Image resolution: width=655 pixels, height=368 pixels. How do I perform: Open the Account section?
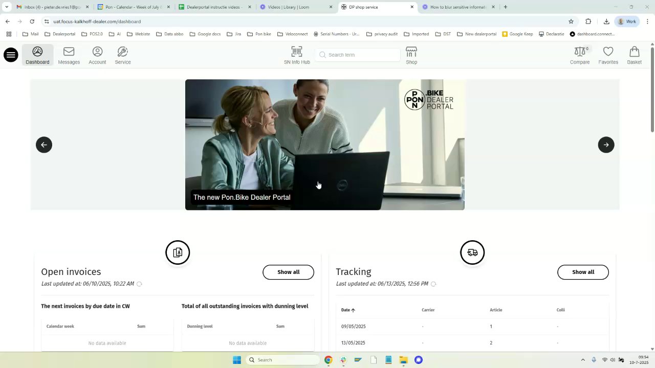[x=97, y=55]
